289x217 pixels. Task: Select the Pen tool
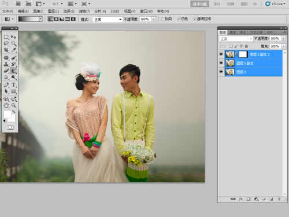[x=6, y=85]
